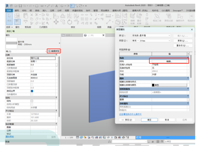
Task: Toggle the Properties palette ribbon icon
Action: pos(17,22)
